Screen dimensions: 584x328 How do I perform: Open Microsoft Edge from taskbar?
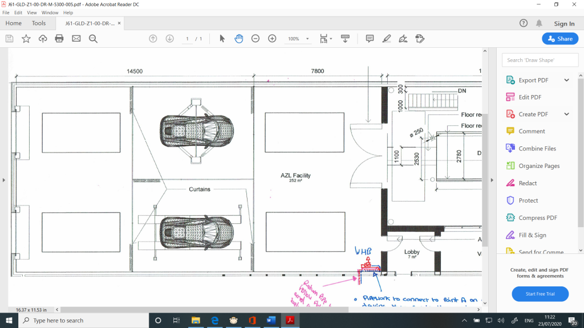coord(215,320)
